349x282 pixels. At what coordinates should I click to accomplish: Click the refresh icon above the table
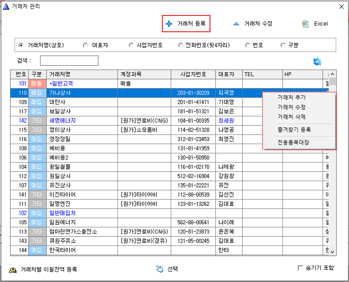(317, 62)
